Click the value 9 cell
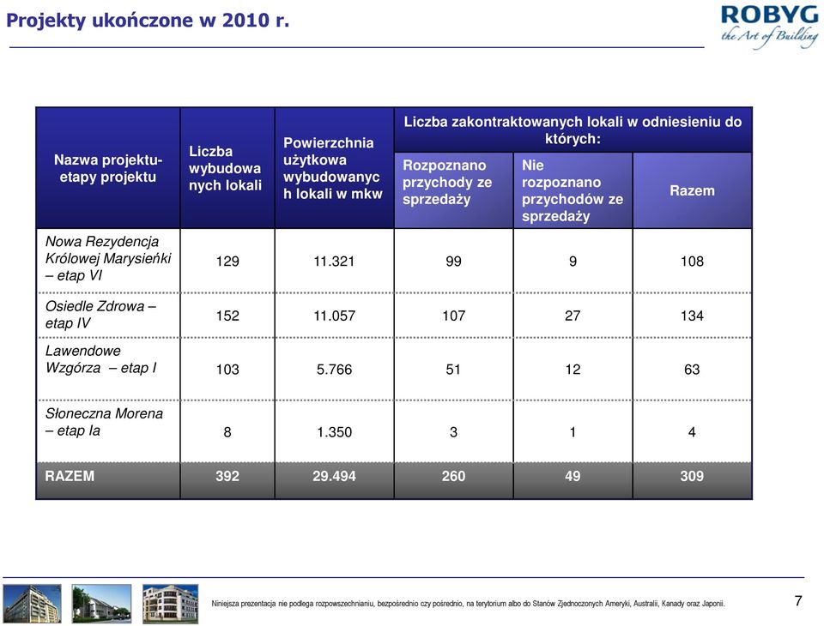The image size is (824, 626). click(x=573, y=261)
